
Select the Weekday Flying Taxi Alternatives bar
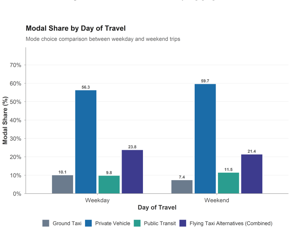(x=132, y=172)
